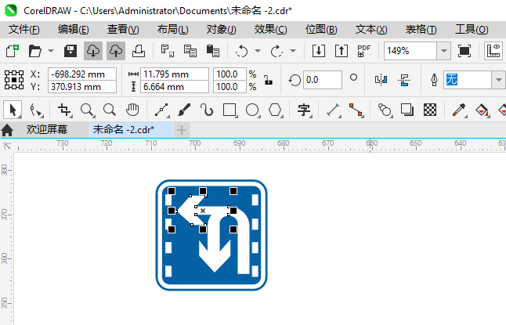Image resolution: width=506 pixels, height=325 pixels.
Task: Open the Undo history dropdown arrow
Action: 258,51
